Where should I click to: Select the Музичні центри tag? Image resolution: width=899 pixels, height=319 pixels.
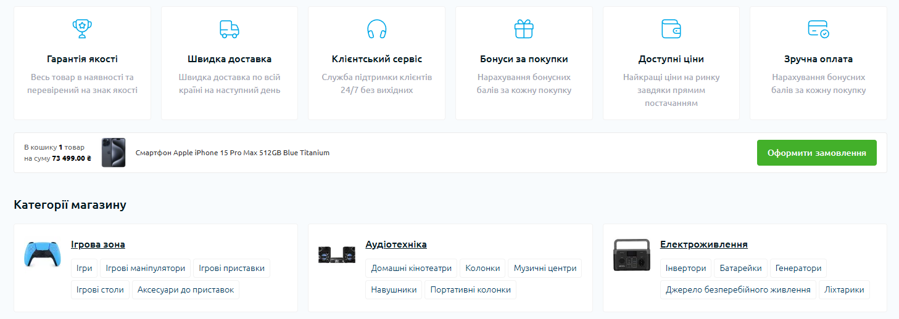545,269
